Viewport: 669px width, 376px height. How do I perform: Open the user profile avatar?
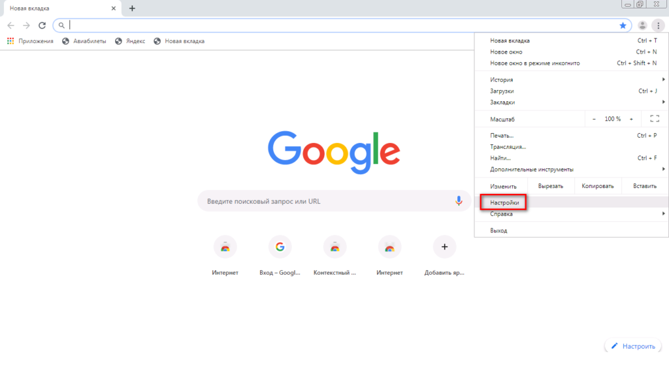coord(642,25)
